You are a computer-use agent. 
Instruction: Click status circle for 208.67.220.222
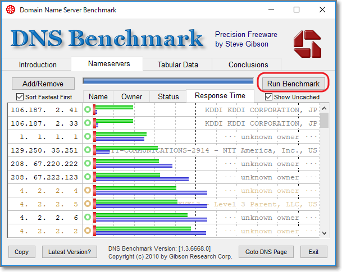coord(88,164)
